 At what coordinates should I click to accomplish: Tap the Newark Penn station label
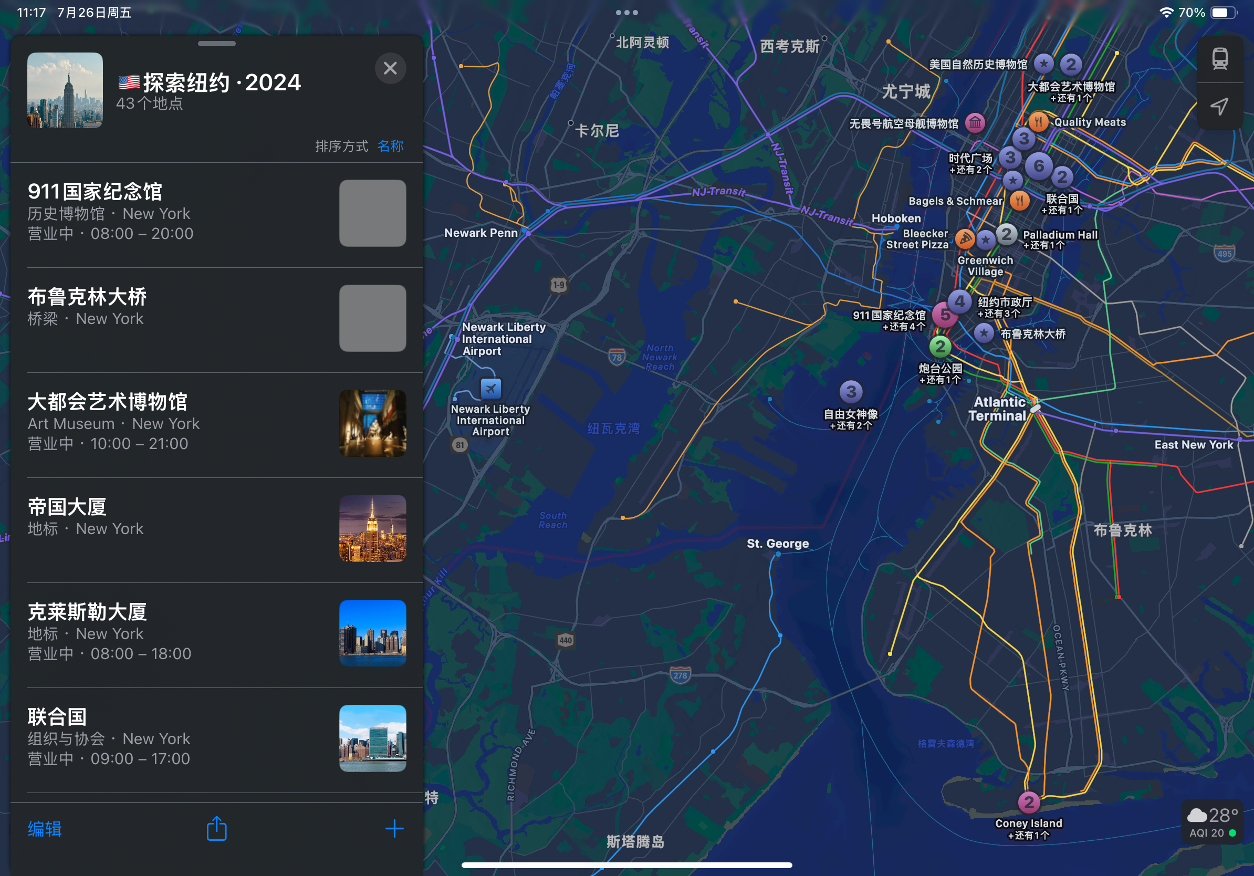480,233
